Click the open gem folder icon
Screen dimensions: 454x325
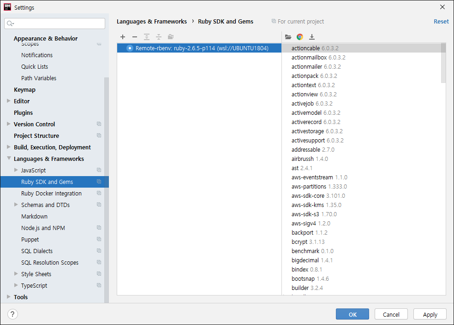click(288, 37)
